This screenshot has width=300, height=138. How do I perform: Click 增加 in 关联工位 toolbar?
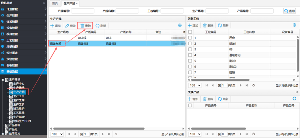pyautogui.click(x=193, y=25)
